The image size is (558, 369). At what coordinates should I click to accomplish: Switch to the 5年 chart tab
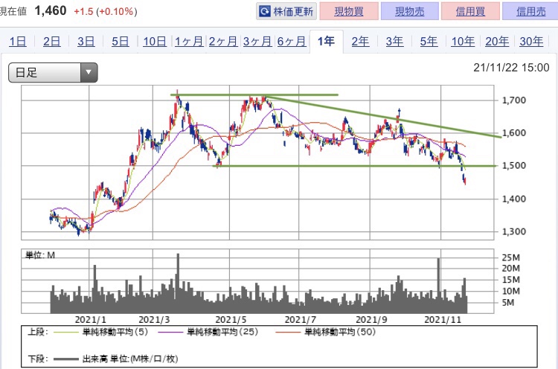pyautogui.click(x=429, y=42)
